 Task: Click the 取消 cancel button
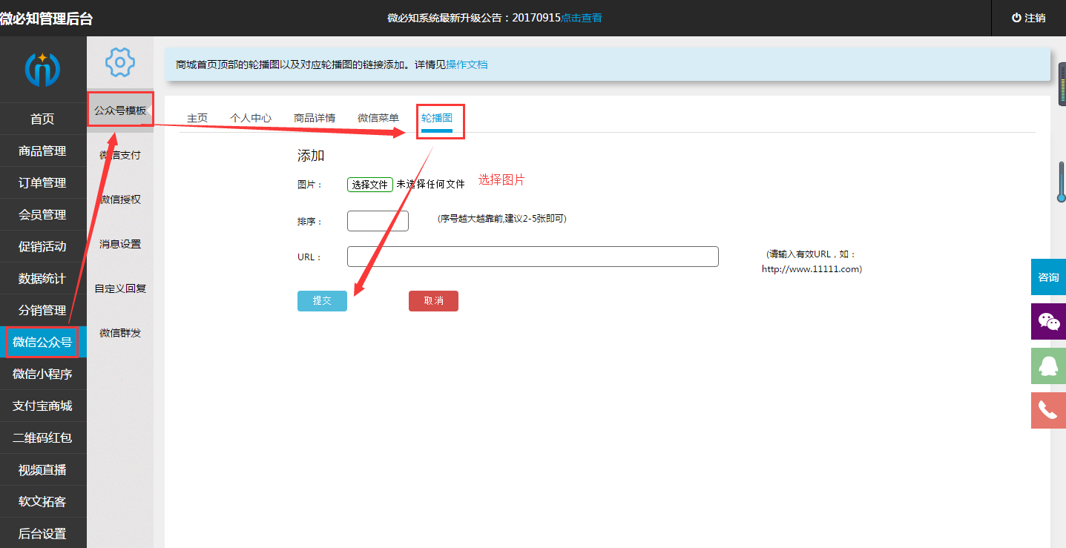click(x=433, y=300)
